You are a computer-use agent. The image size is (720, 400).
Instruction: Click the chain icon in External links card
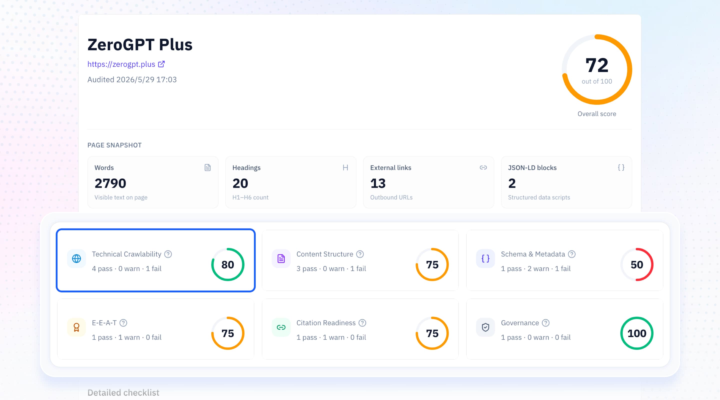coord(483,167)
